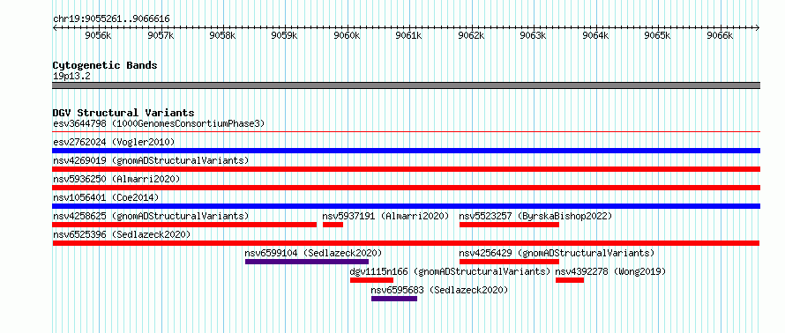
Task: Select the nsv1056401 Coe2014 blue bar
Action: [x=406, y=206]
